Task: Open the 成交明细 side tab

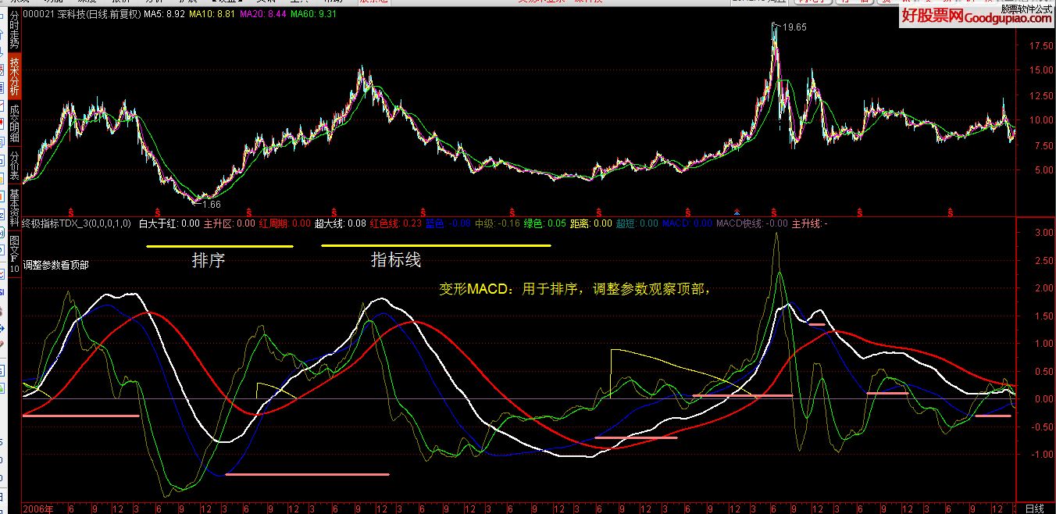Action: pos(14,123)
